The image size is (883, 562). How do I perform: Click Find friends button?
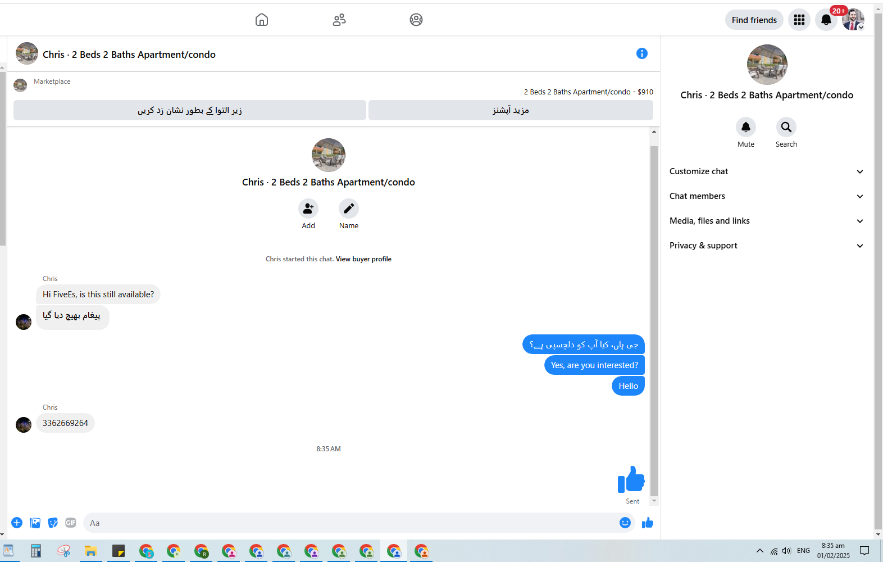[x=754, y=20]
